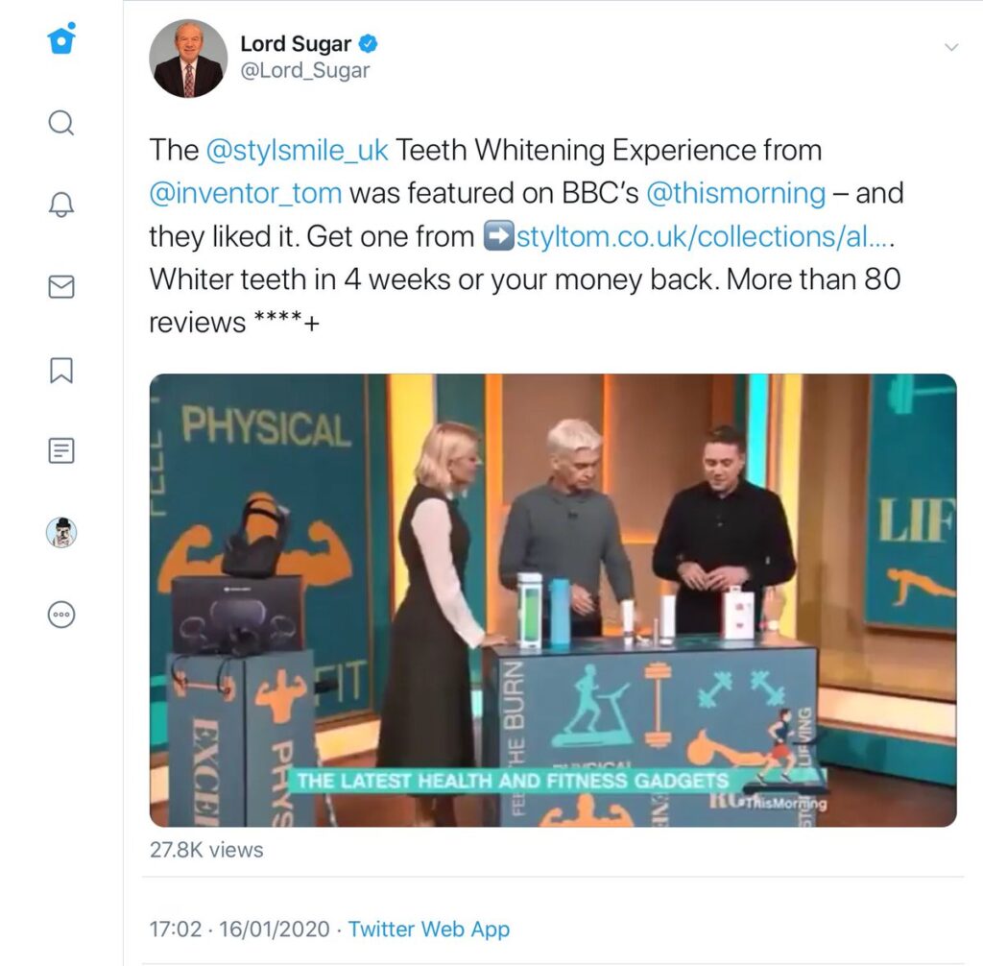Go to Twitter Home via house icon
Image resolution: width=983 pixels, height=966 pixels.
(61, 39)
